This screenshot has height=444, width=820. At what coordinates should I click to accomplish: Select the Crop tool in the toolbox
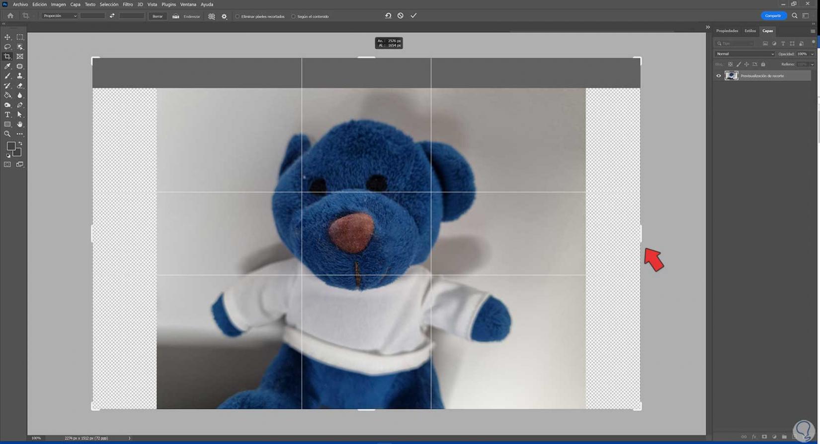tap(7, 57)
